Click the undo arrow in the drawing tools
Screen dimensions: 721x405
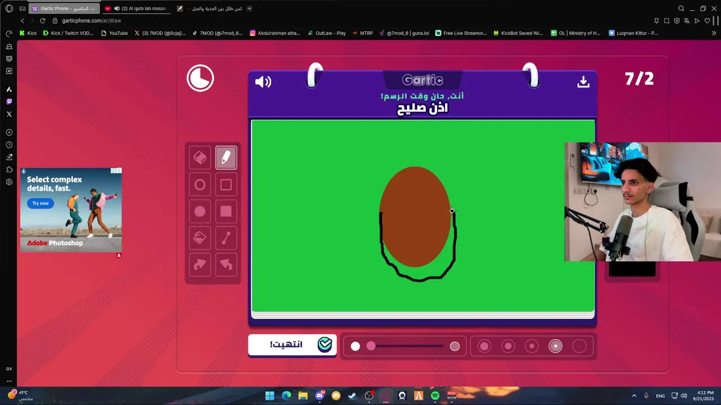coord(226,264)
